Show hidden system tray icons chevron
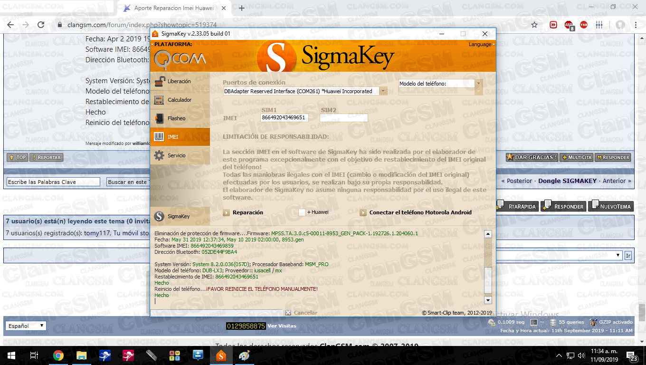The image size is (646, 365). coord(559,355)
